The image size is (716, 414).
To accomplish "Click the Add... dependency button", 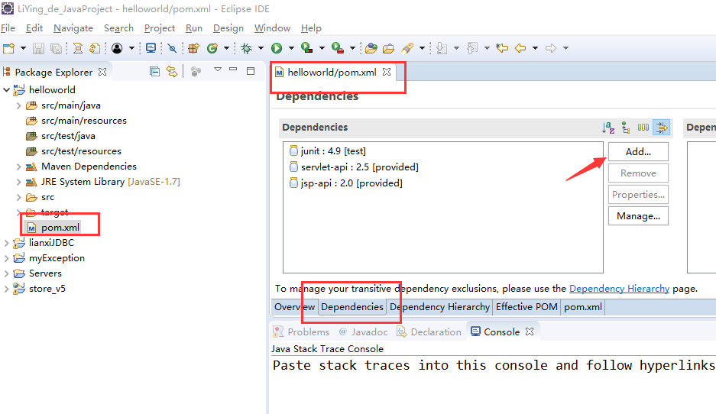I will 638,151.
